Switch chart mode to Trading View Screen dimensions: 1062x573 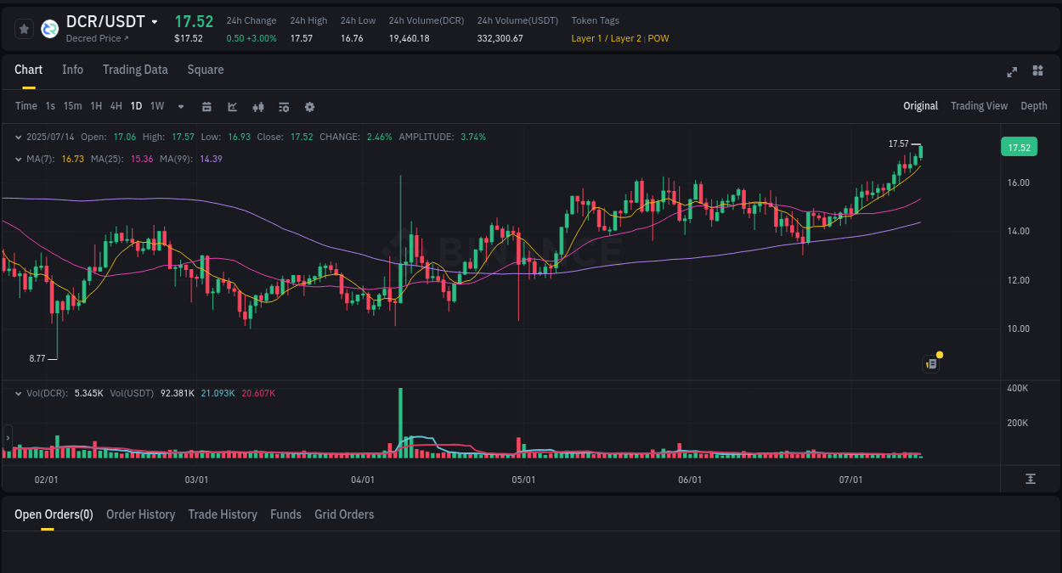979,106
